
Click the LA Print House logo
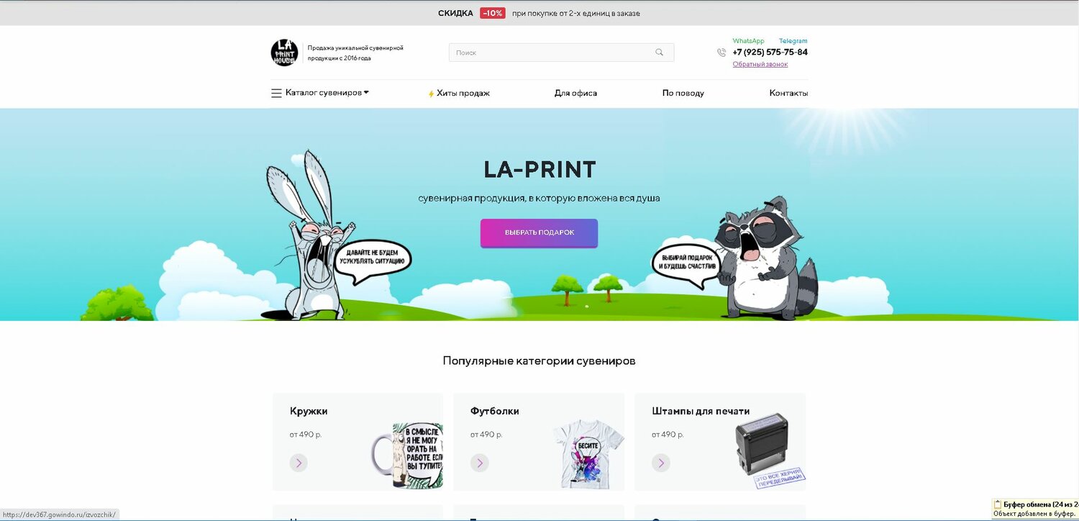coord(284,53)
